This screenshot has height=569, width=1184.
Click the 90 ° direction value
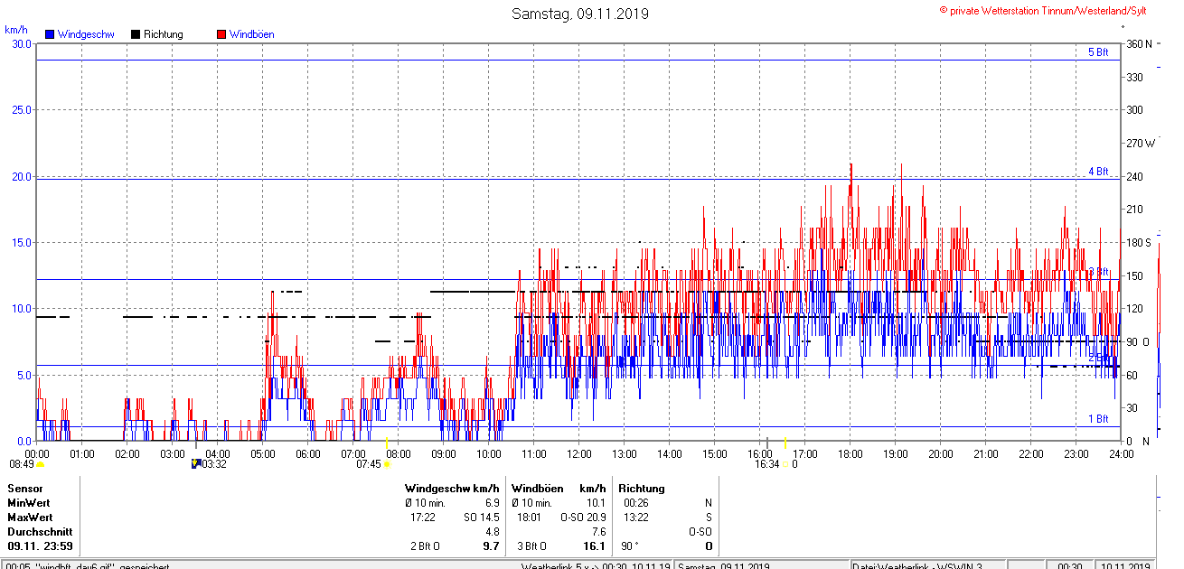(x=630, y=546)
